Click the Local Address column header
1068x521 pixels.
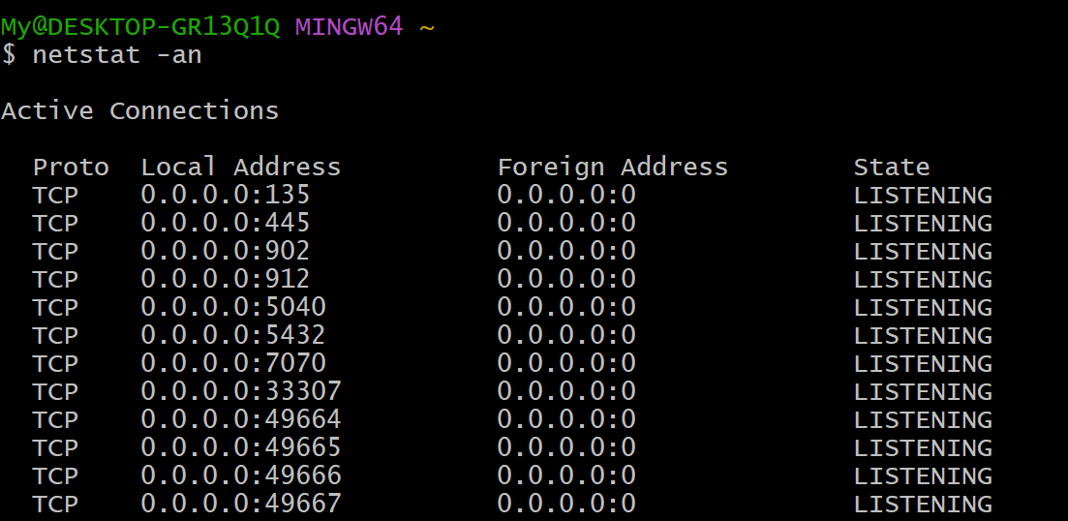240,167
